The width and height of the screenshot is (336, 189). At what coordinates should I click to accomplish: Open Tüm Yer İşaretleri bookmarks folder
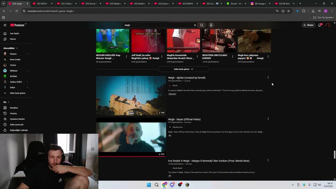(x=323, y=18)
